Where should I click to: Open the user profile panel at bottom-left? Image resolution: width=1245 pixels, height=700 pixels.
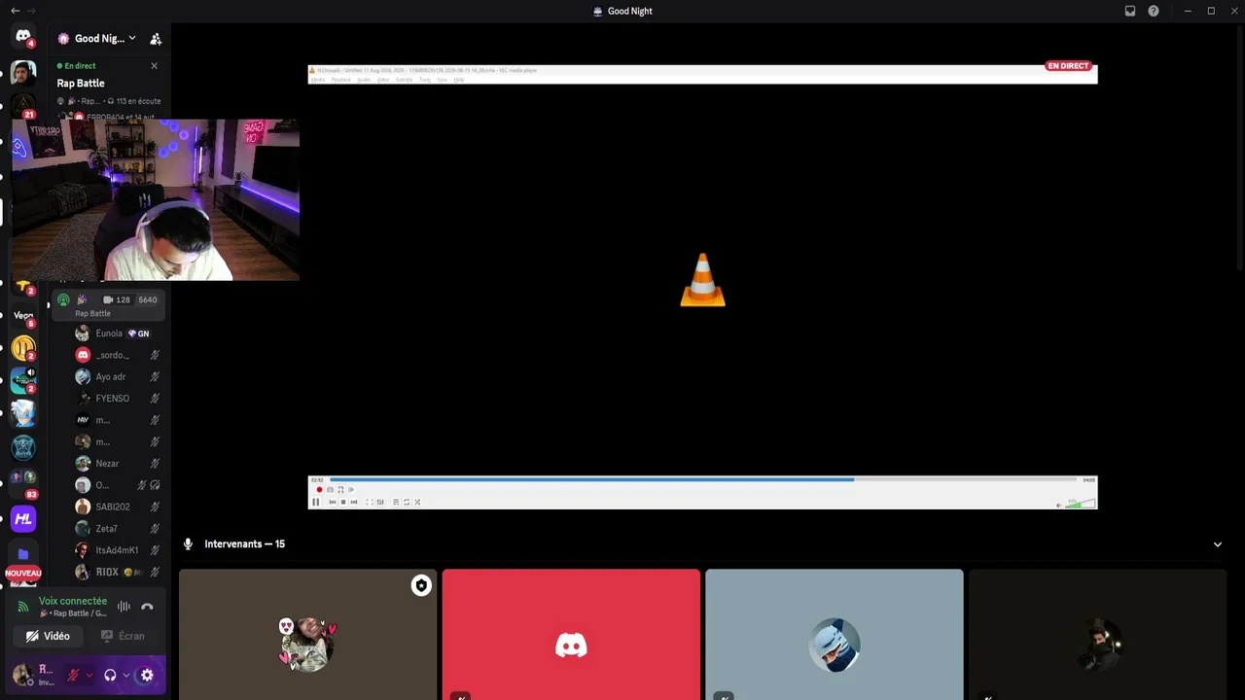[x=33, y=675]
